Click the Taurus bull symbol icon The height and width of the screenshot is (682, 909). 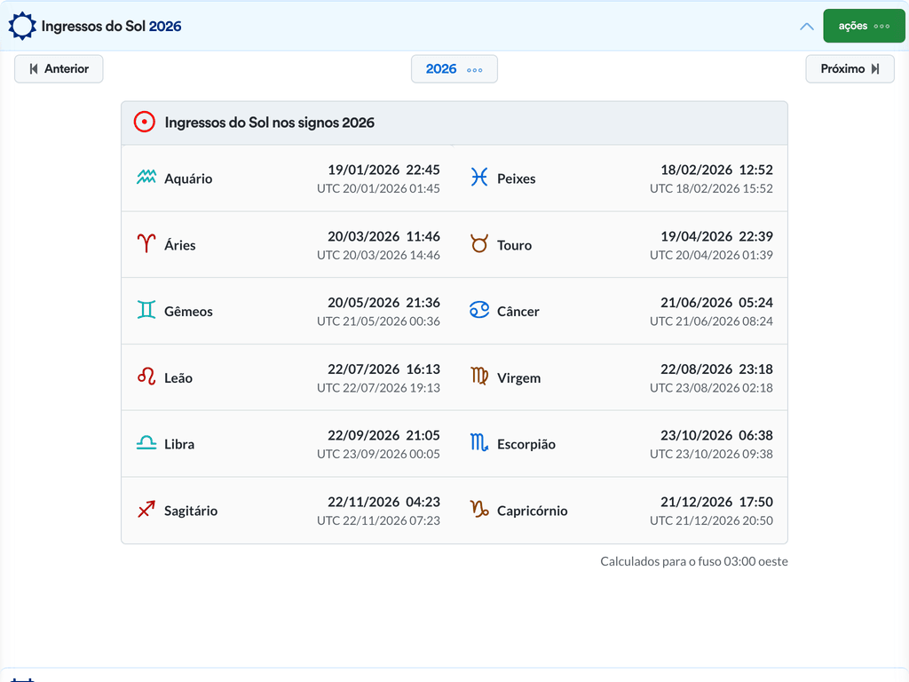pyautogui.click(x=478, y=243)
